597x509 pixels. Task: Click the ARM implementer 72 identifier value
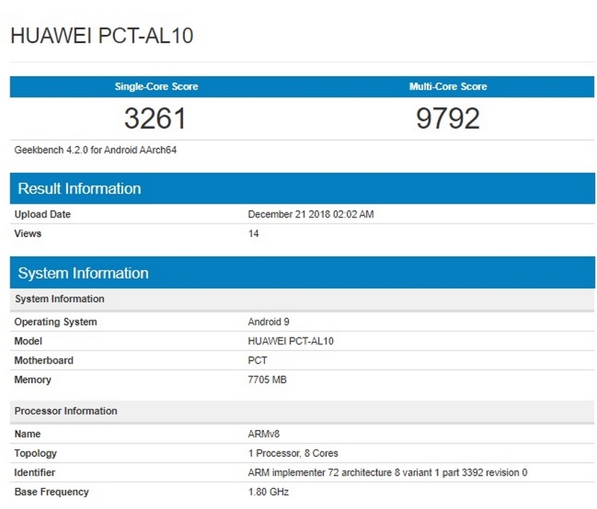(x=387, y=473)
